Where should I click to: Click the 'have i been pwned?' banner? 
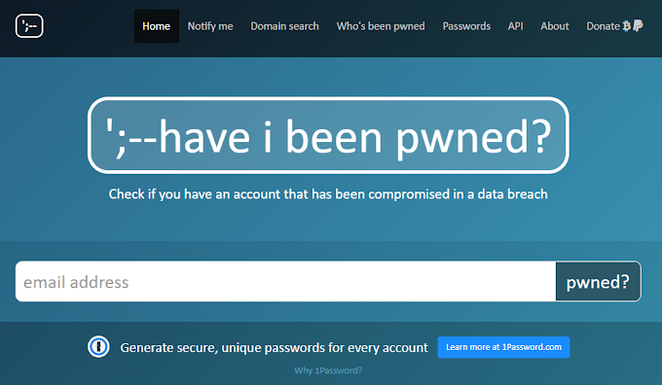[328, 135]
